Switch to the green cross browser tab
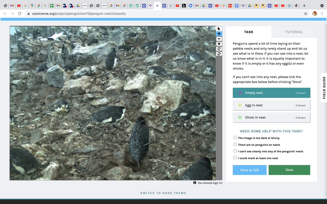 (52, 6)
